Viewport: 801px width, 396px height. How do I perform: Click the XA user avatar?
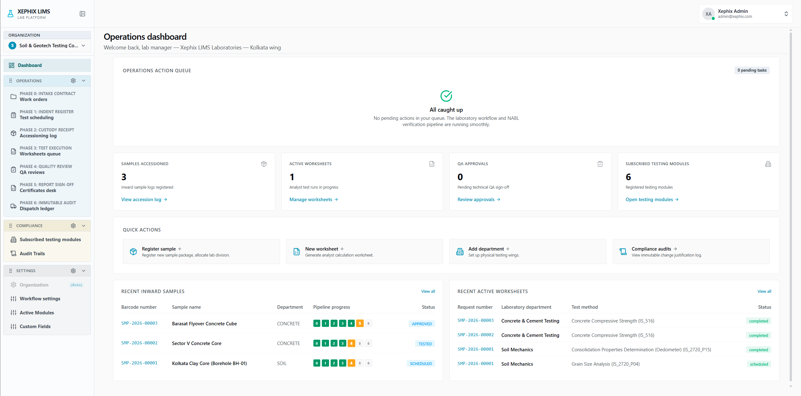pyautogui.click(x=709, y=14)
